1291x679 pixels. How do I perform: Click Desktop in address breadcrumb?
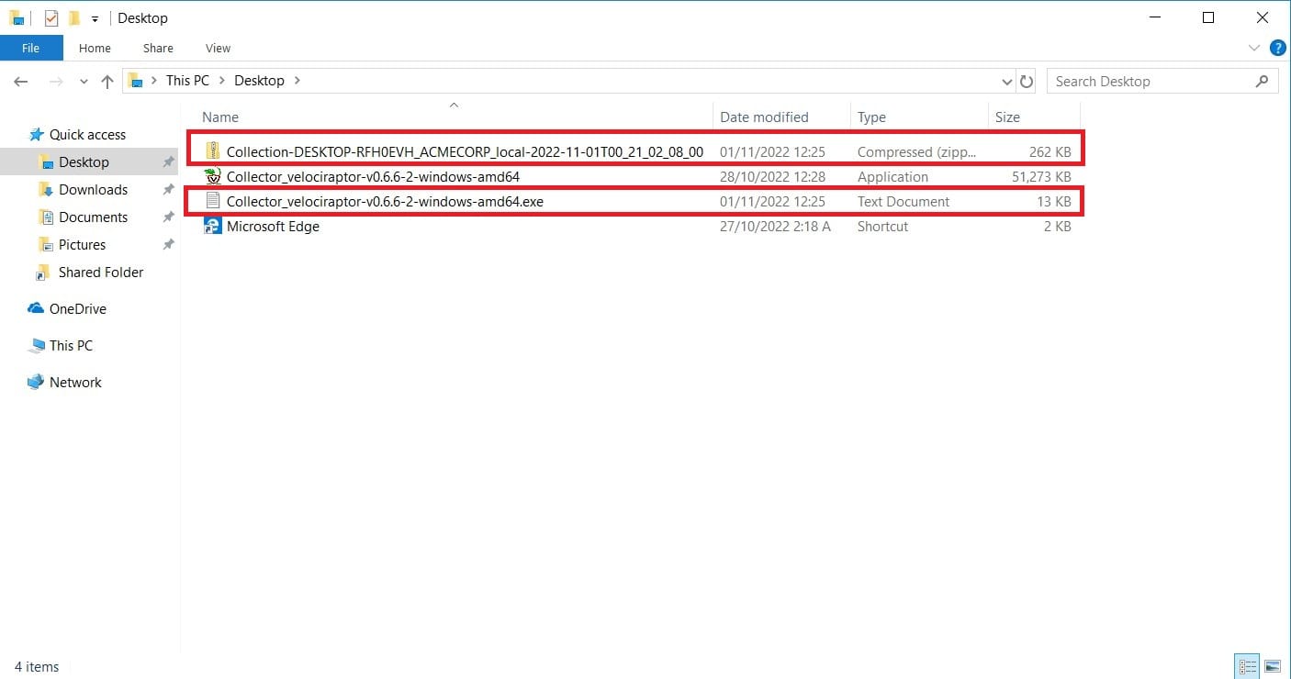click(259, 81)
